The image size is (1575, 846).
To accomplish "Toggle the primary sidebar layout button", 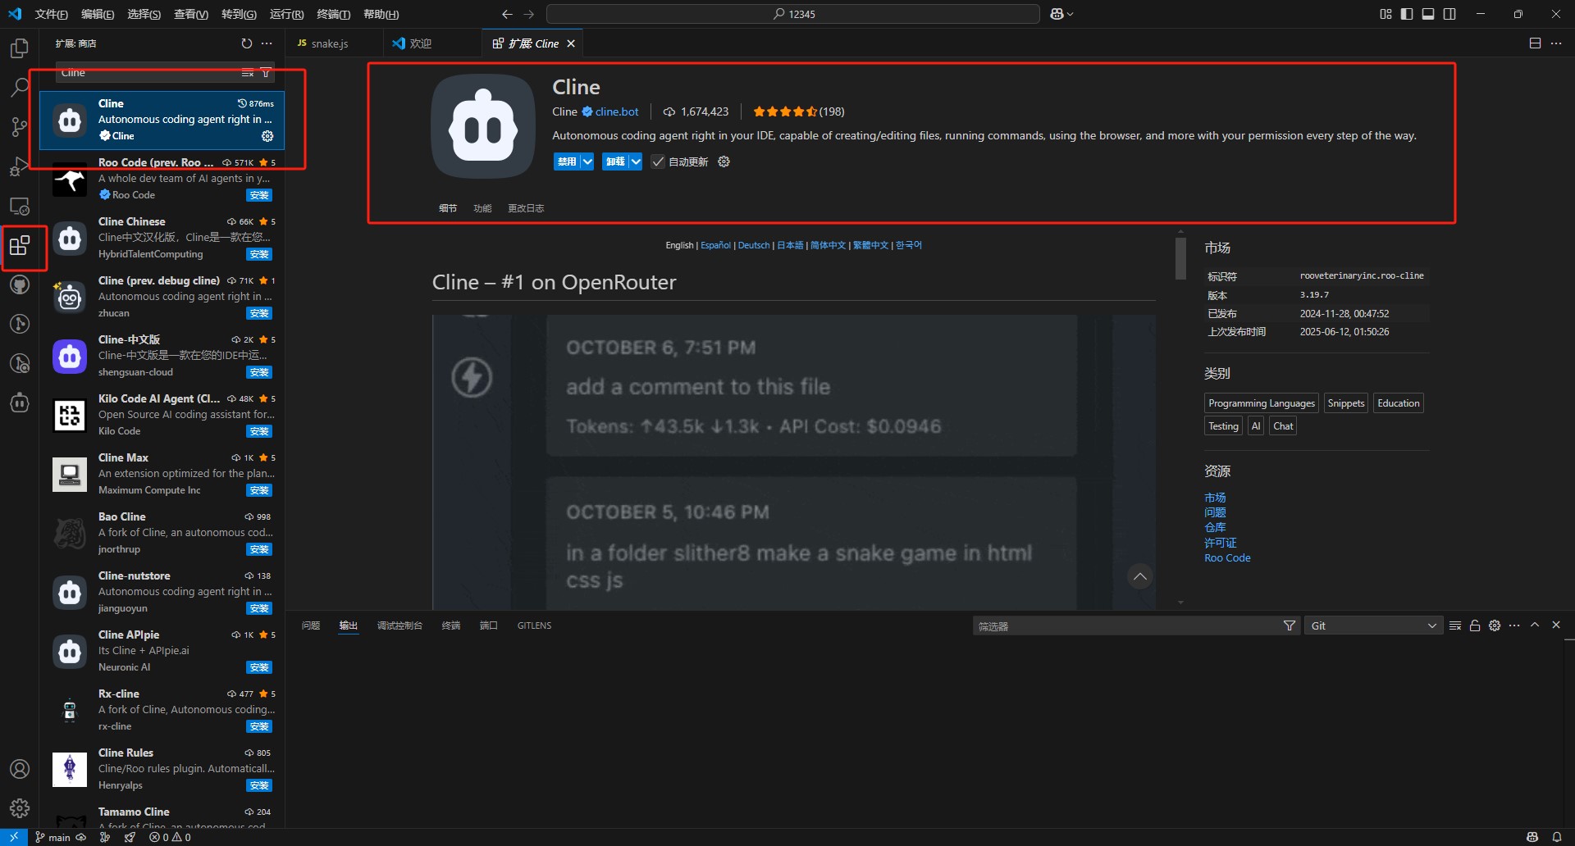I will tap(1407, 14).
